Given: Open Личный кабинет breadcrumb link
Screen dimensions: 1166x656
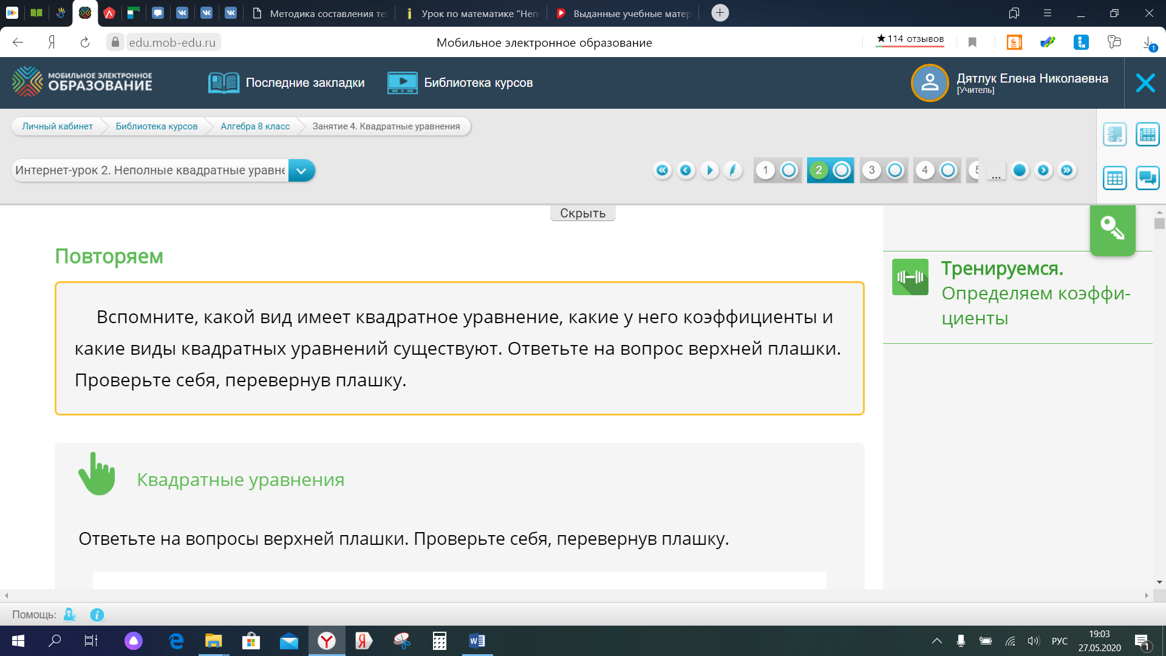Looking at the screenshot, I should (57, 126).
